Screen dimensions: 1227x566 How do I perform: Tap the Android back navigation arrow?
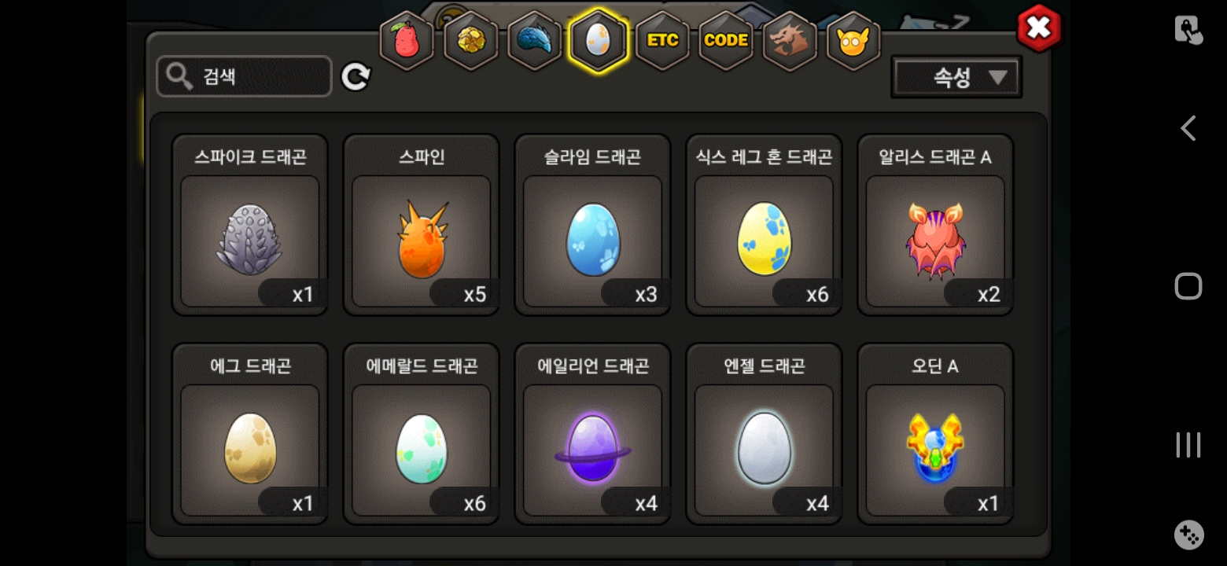(1188, 128)
